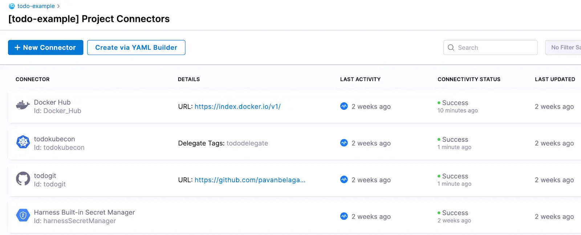
Task: Click the todo-example project icon in breadcrumb
Action: point(12,6)
